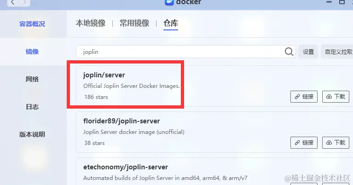Switch to the 常用镜像 tab
353x185 pixels.
134,23
